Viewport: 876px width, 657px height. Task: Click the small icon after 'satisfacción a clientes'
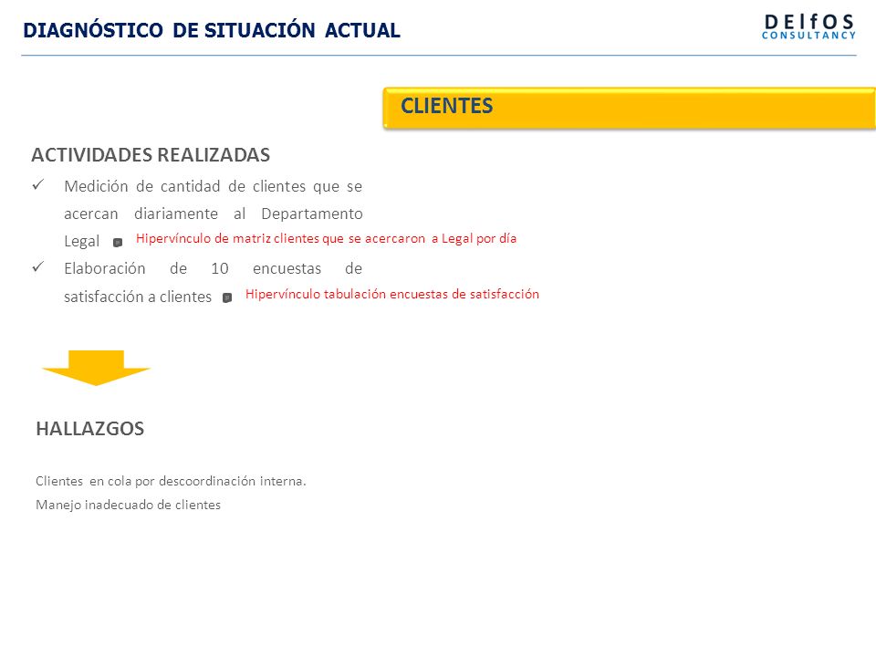click(227, 297)
